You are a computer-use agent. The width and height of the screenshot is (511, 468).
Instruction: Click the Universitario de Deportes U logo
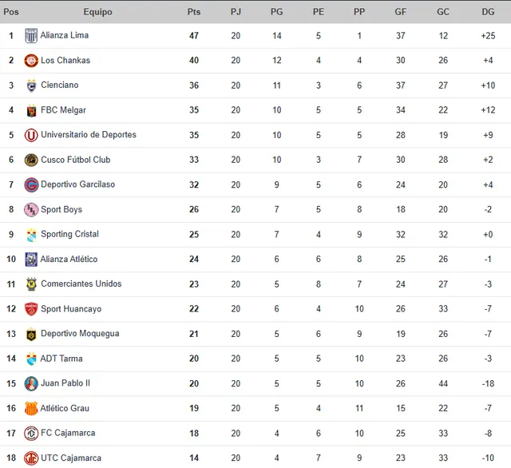pos(31,135)
